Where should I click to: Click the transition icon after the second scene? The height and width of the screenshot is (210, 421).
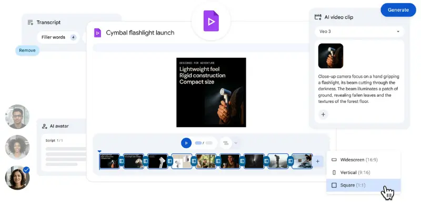146,161
